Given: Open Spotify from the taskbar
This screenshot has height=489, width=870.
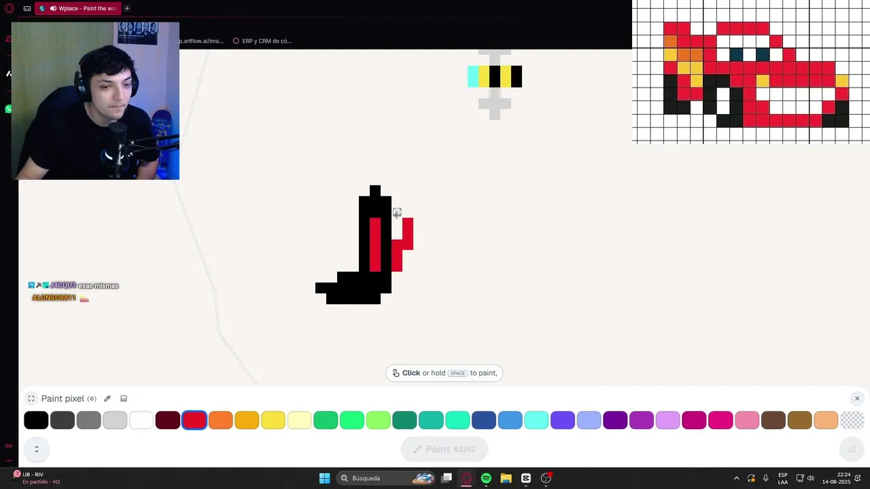Looking at the screenshot, I should coord(486,478).
